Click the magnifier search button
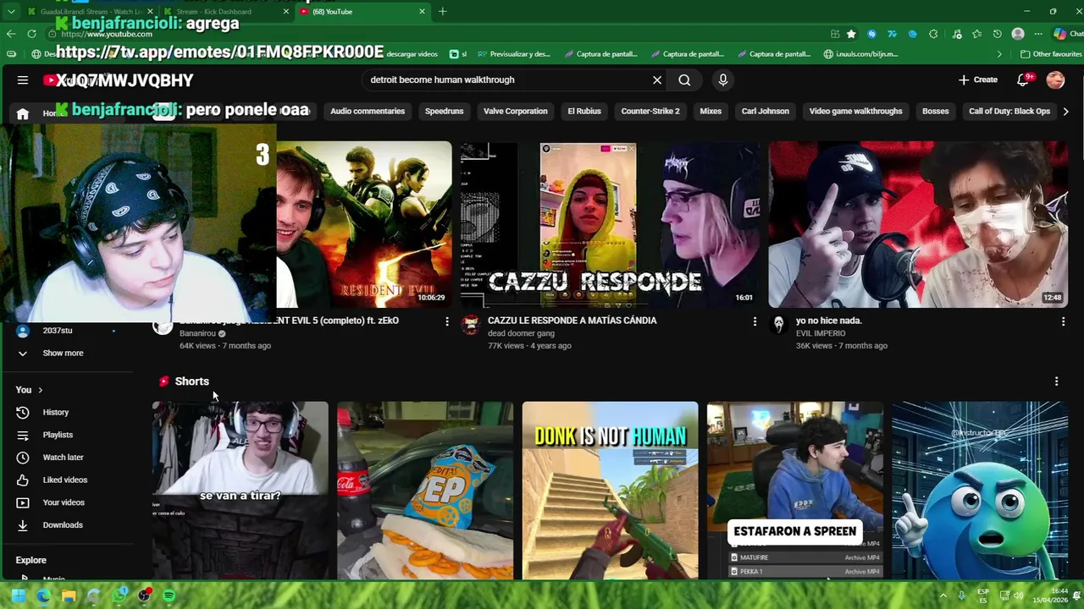 click(x=684, y=80)
